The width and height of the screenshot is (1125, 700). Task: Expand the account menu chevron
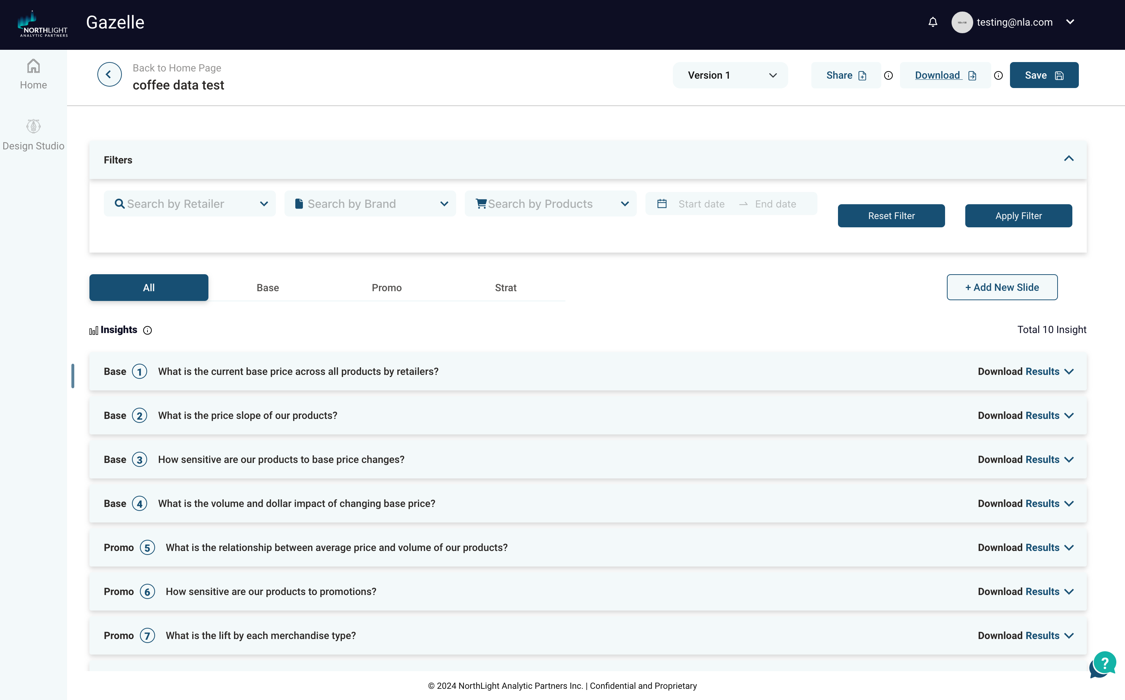[1069, 22]
